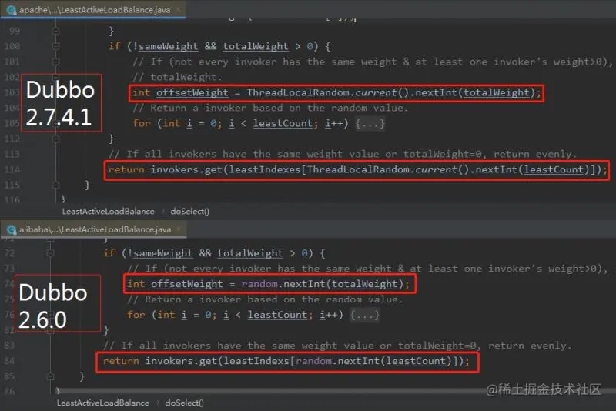This screenshot has height=411, width=616.
Task: Click the alibaba LeastActiveLoadBalance.java file icon
Action: click(x=12, y=229)
